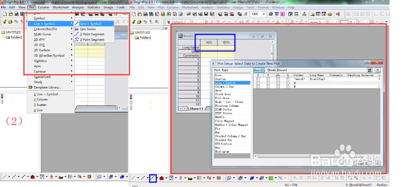Click the B(Y) column header in Book1
Viewport: 404px width, 187px height.
pyautogui.click(x=226, y=42)
